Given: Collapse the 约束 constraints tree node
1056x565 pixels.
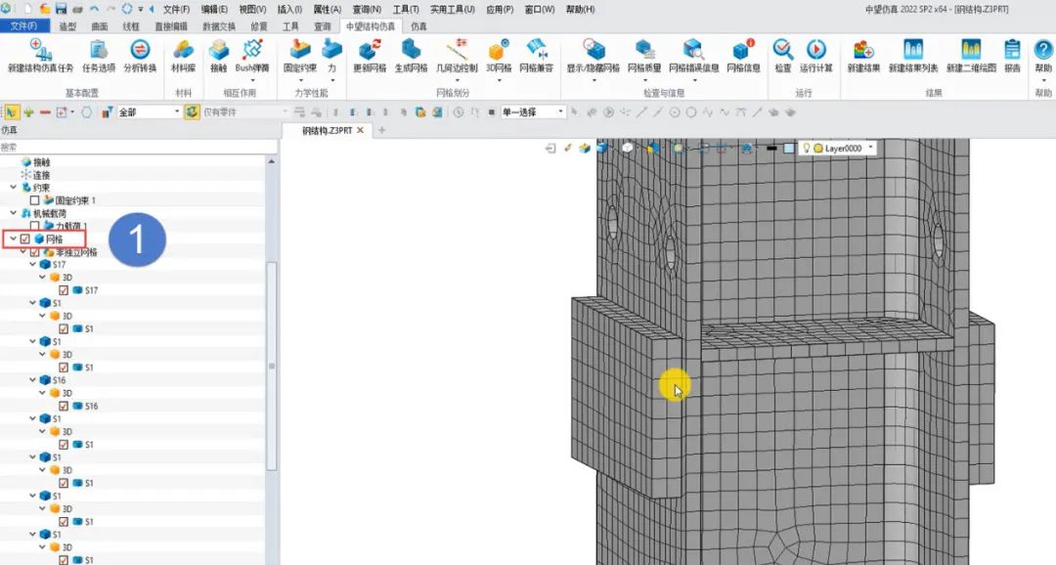Looking at the screenshot, I should click(13, 187).
